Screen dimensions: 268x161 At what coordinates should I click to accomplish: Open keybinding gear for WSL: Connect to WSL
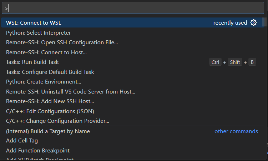[x=253, y=22]
